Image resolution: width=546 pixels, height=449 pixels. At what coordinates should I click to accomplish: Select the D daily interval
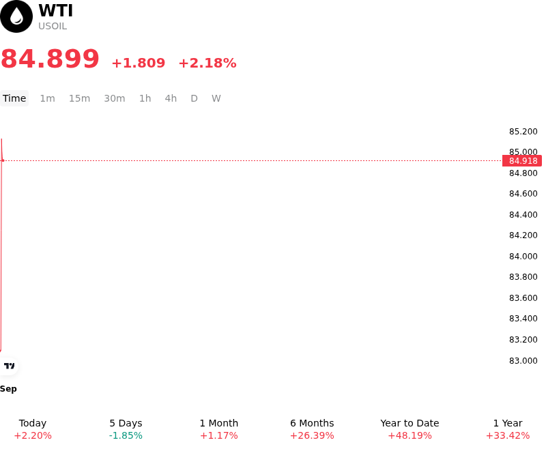[194, 98]
